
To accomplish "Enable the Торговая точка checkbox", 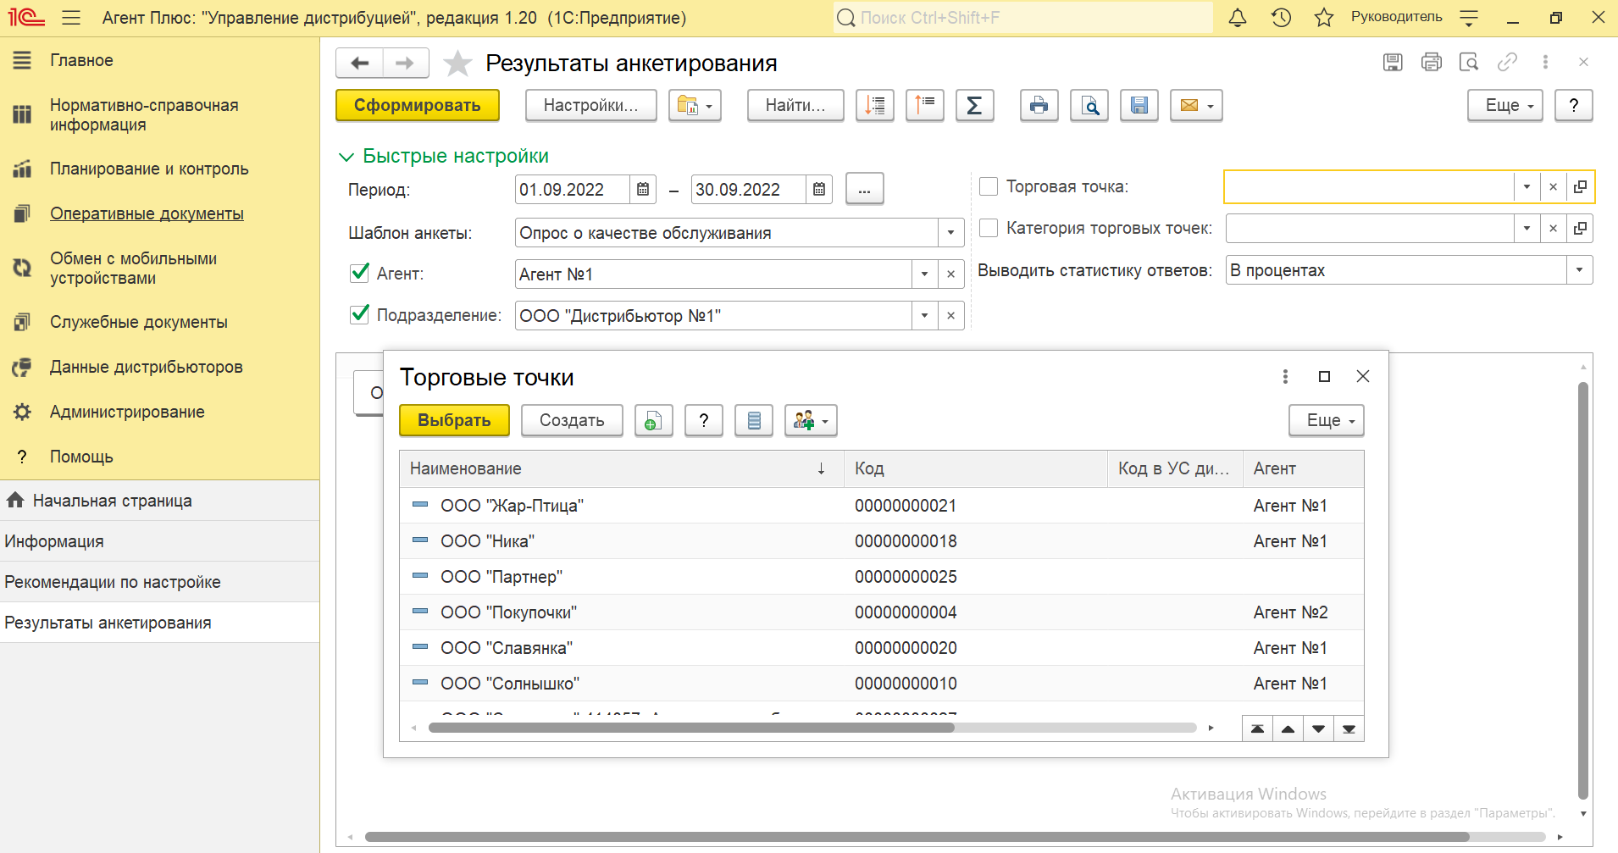I will coord(989,186).
